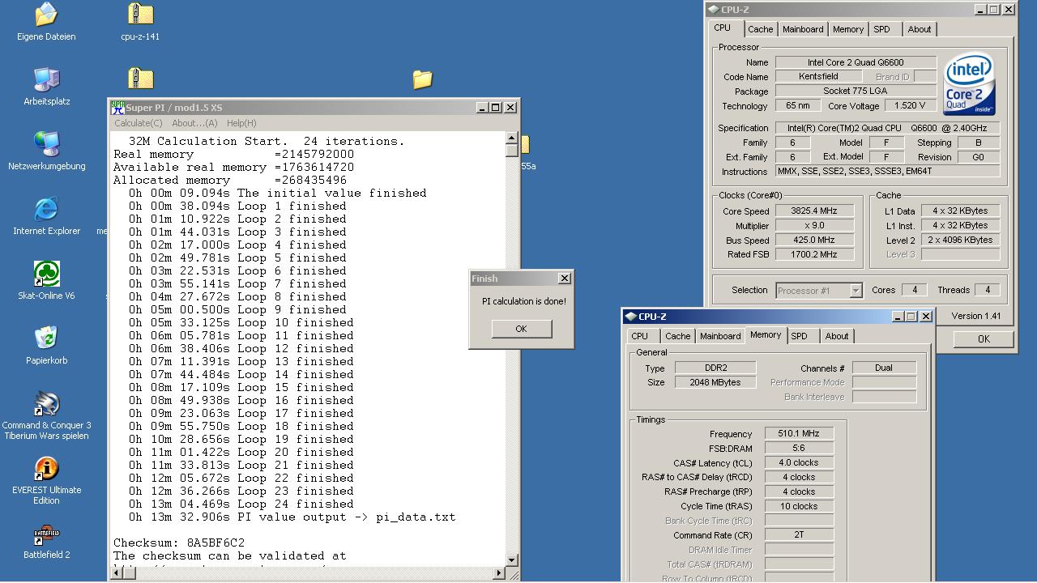Open cpu-z-141 zip folder icon
The width and height of the screenshot is (1037, 583).
click(140, 22)
